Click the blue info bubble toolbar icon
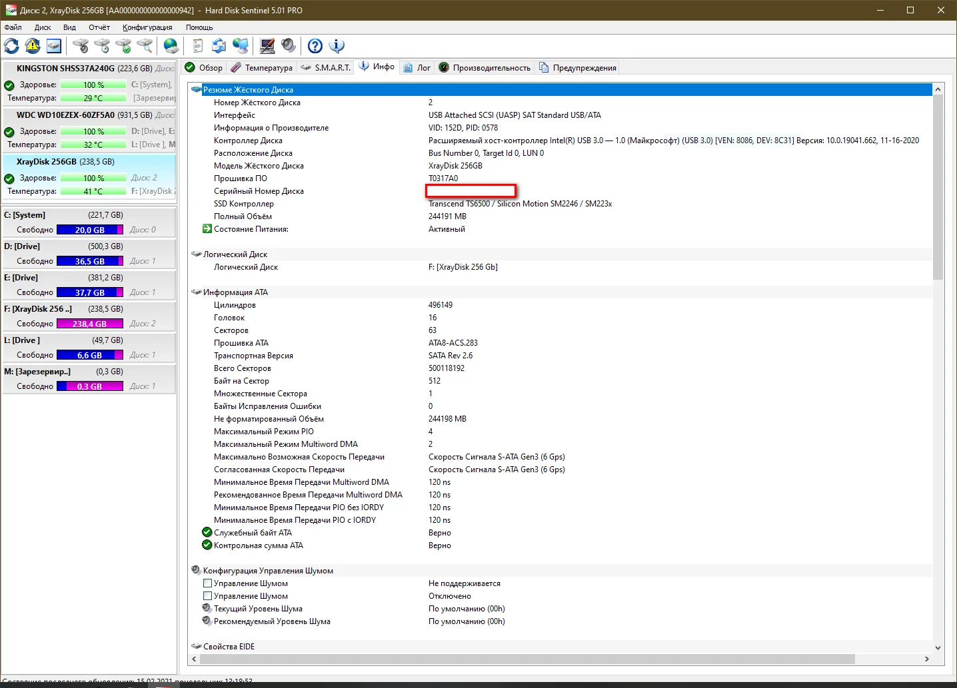The width and height of the screenshot is (957, 688). coord(337,46)
